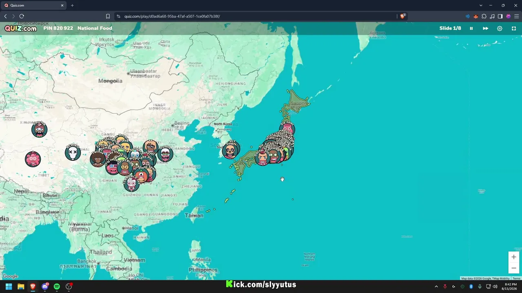Click the Philippines map label
Image resolution: width=522 pixels, height=293 pixels.
point(203,270)
